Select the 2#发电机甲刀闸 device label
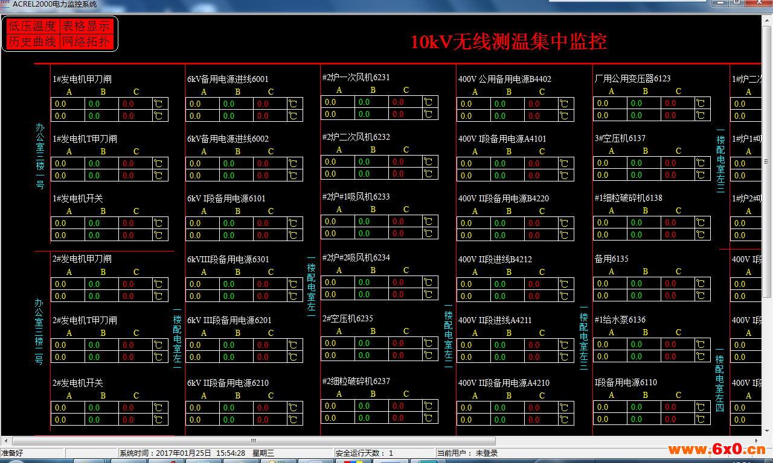Image resolution: width=773 pixels, height=463 pixels. 82,259
